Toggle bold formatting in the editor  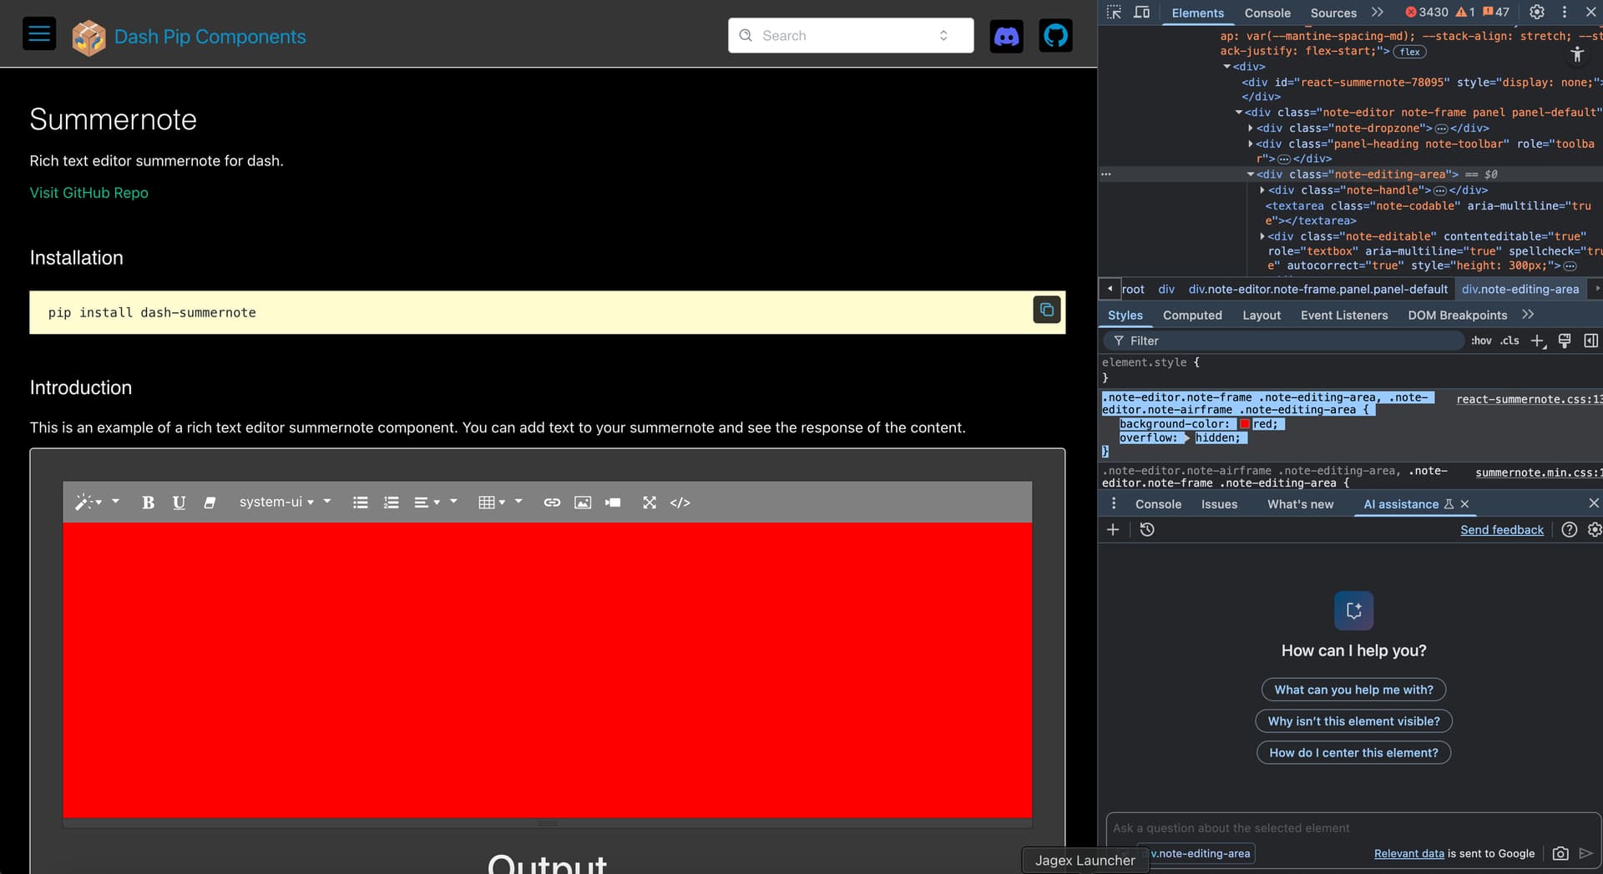point(148,502)
